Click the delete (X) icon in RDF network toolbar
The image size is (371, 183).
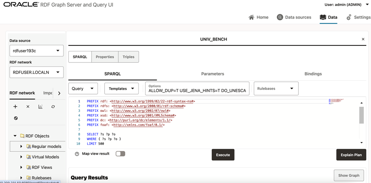(28, 107)
